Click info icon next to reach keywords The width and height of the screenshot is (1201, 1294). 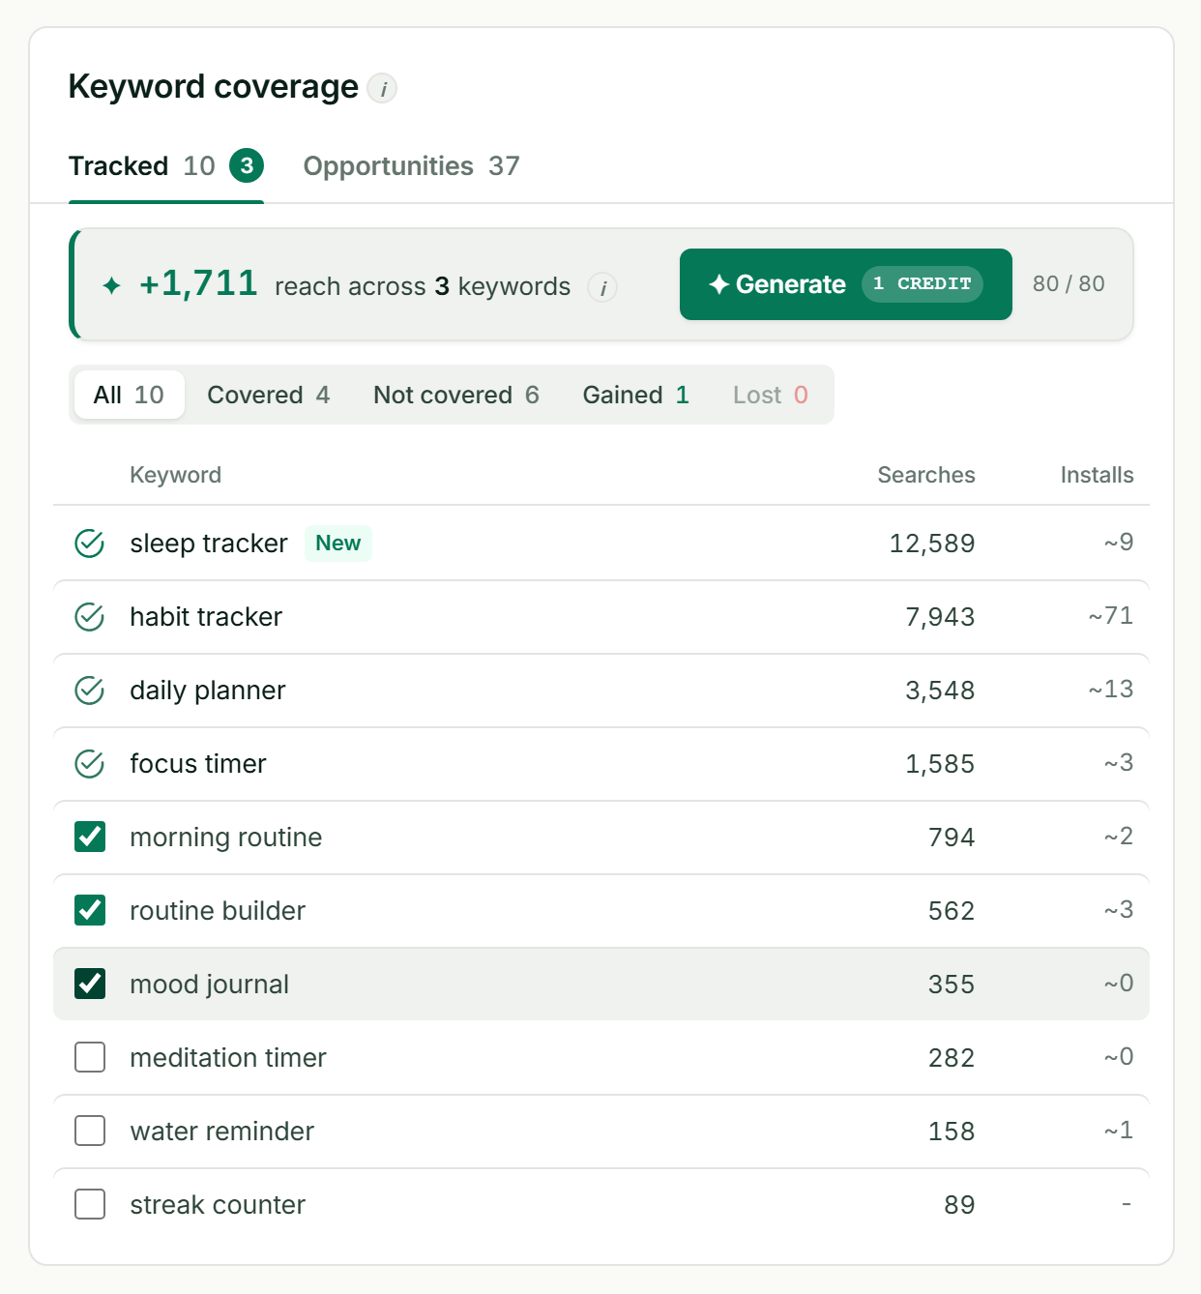pyautogui.click(x=602, y=287)
